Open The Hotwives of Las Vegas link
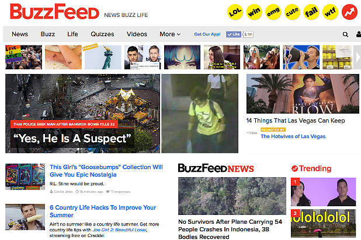This screenshot has width=361, height=240. 293,136
